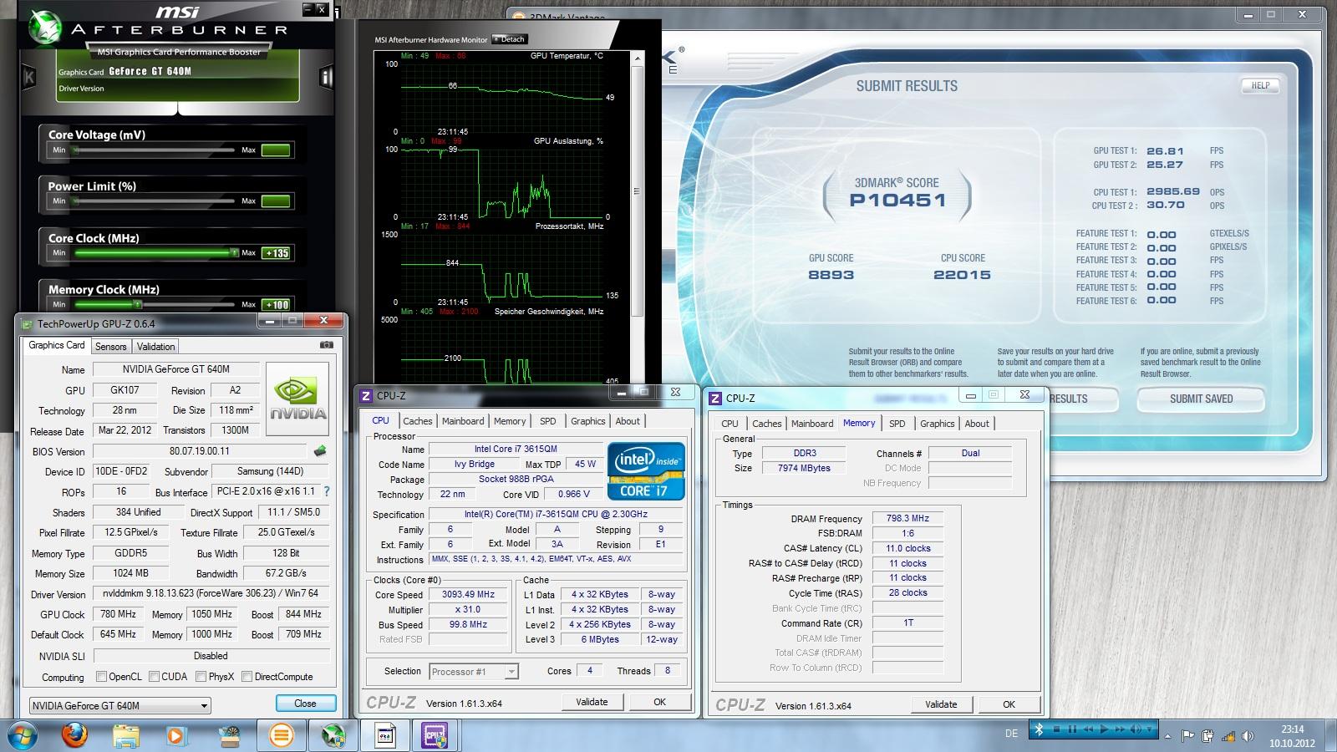Click the Core Clock +135 value field
Screen dimensions: 1337x752
(276, 253)
